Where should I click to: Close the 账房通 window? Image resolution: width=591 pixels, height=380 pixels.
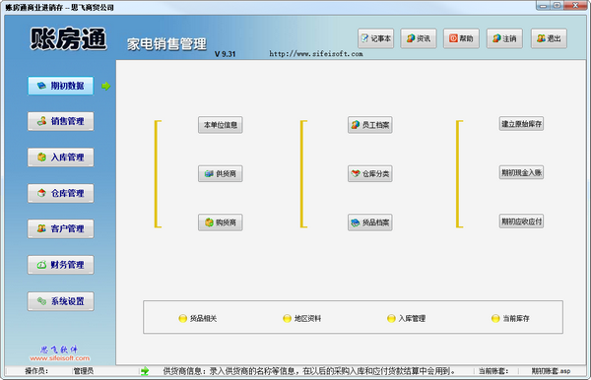575,5
